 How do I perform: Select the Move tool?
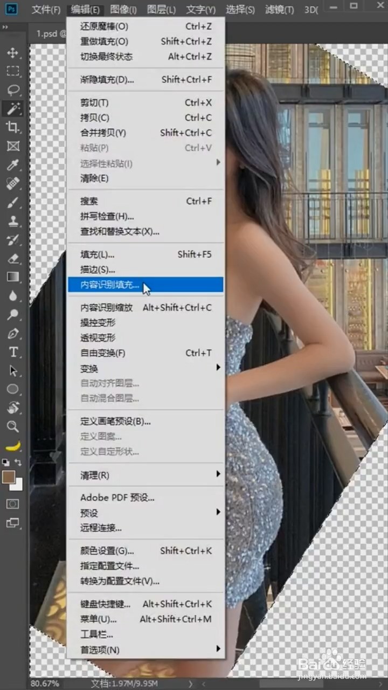tap(12, 53)
